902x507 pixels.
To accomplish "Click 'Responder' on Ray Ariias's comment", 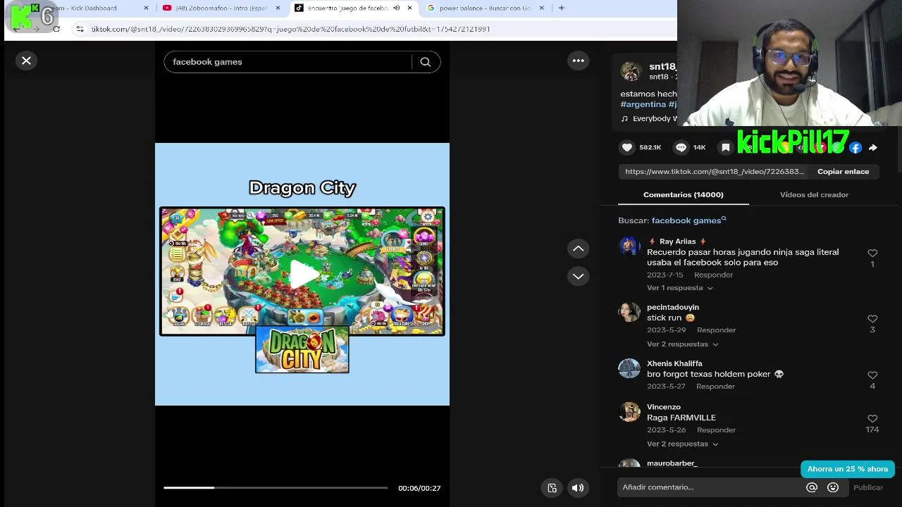I will 713,275.
